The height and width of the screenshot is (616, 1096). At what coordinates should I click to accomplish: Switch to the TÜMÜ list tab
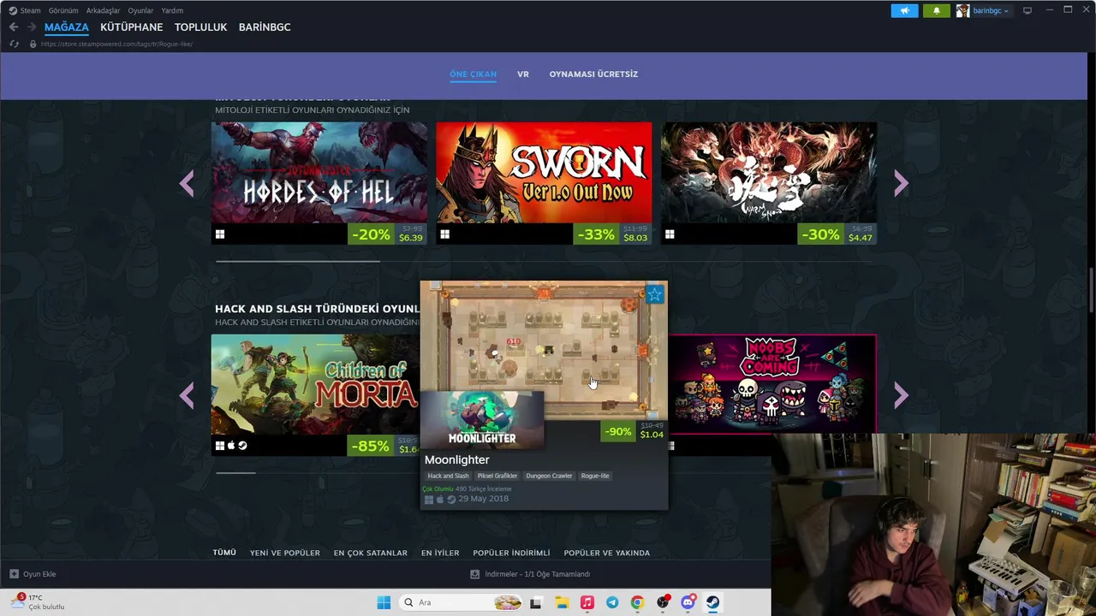(224, 553)
